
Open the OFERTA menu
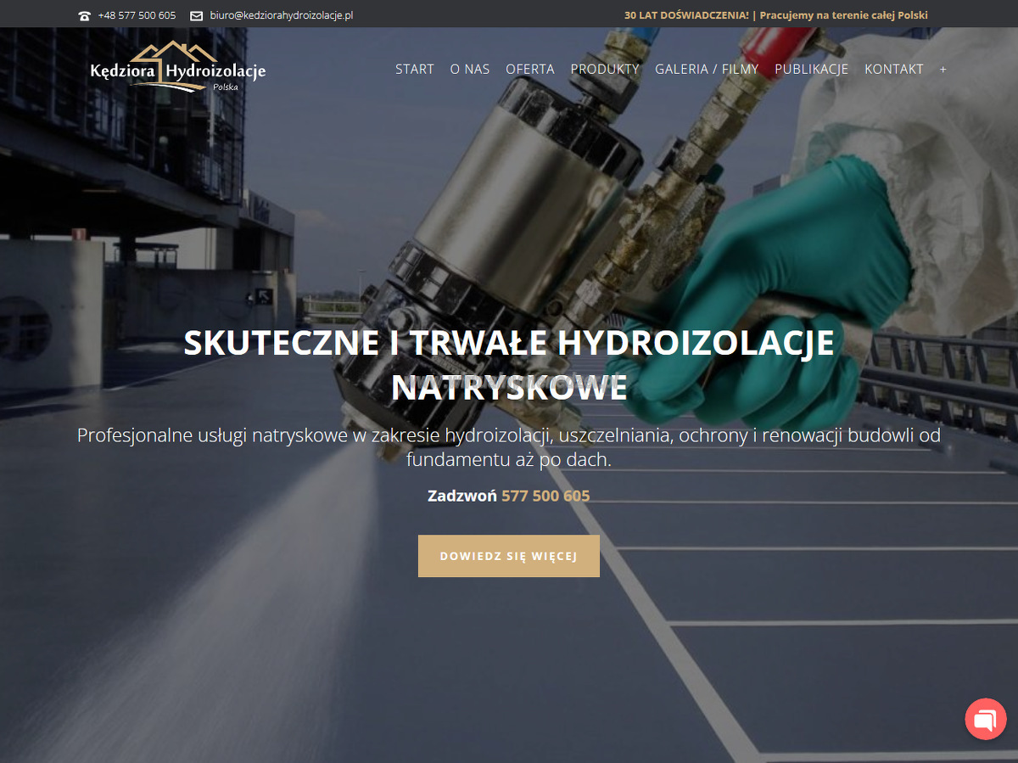[530, 70]
